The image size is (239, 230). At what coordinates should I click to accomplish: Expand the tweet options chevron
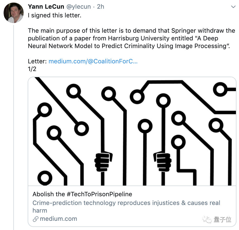233,7
